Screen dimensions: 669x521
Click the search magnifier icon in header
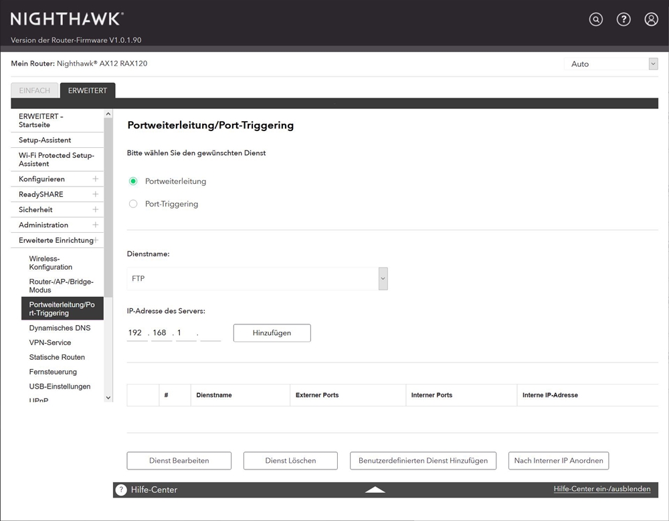[595, 19]
